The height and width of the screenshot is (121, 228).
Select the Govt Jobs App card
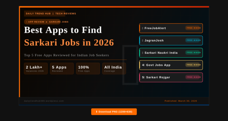click(171, 65)
